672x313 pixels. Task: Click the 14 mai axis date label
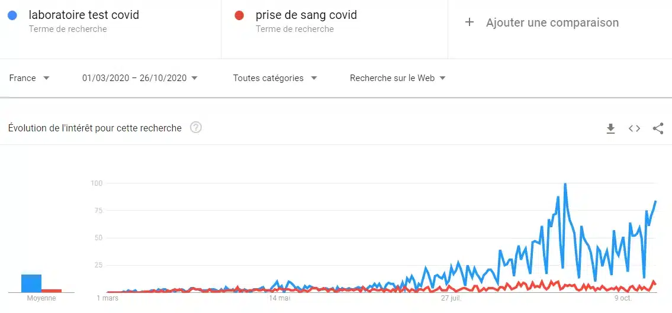point(279,298)
